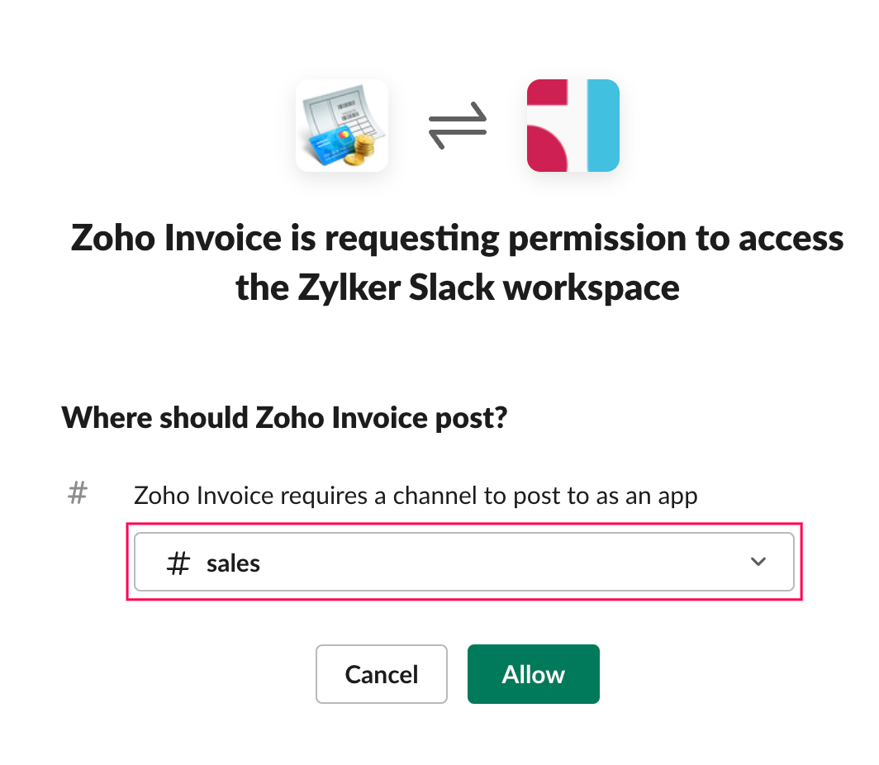The image size is (879, 765).
Task: Click the chevron on the sales channel selector
Action: point(758,562)
